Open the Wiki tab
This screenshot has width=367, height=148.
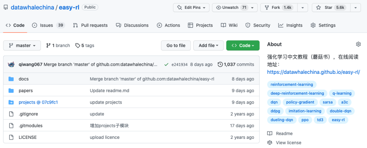click(x=229, y=25)
